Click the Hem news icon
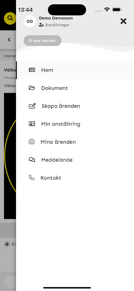 tap(32, 70)
